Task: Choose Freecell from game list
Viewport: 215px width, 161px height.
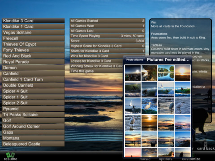Action: pyautogui.click(x=33, y=38)
